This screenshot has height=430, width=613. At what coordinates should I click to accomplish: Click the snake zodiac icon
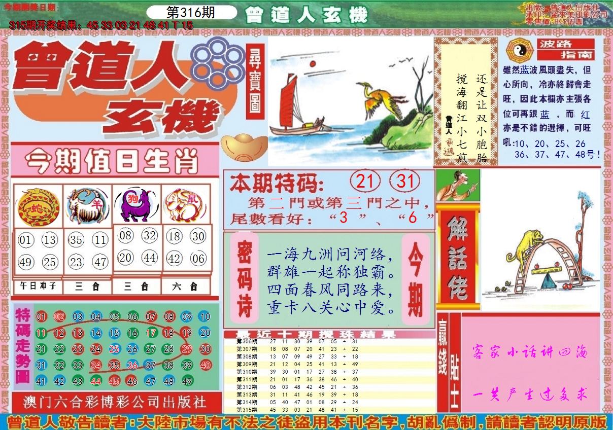[x=37, y=206]
